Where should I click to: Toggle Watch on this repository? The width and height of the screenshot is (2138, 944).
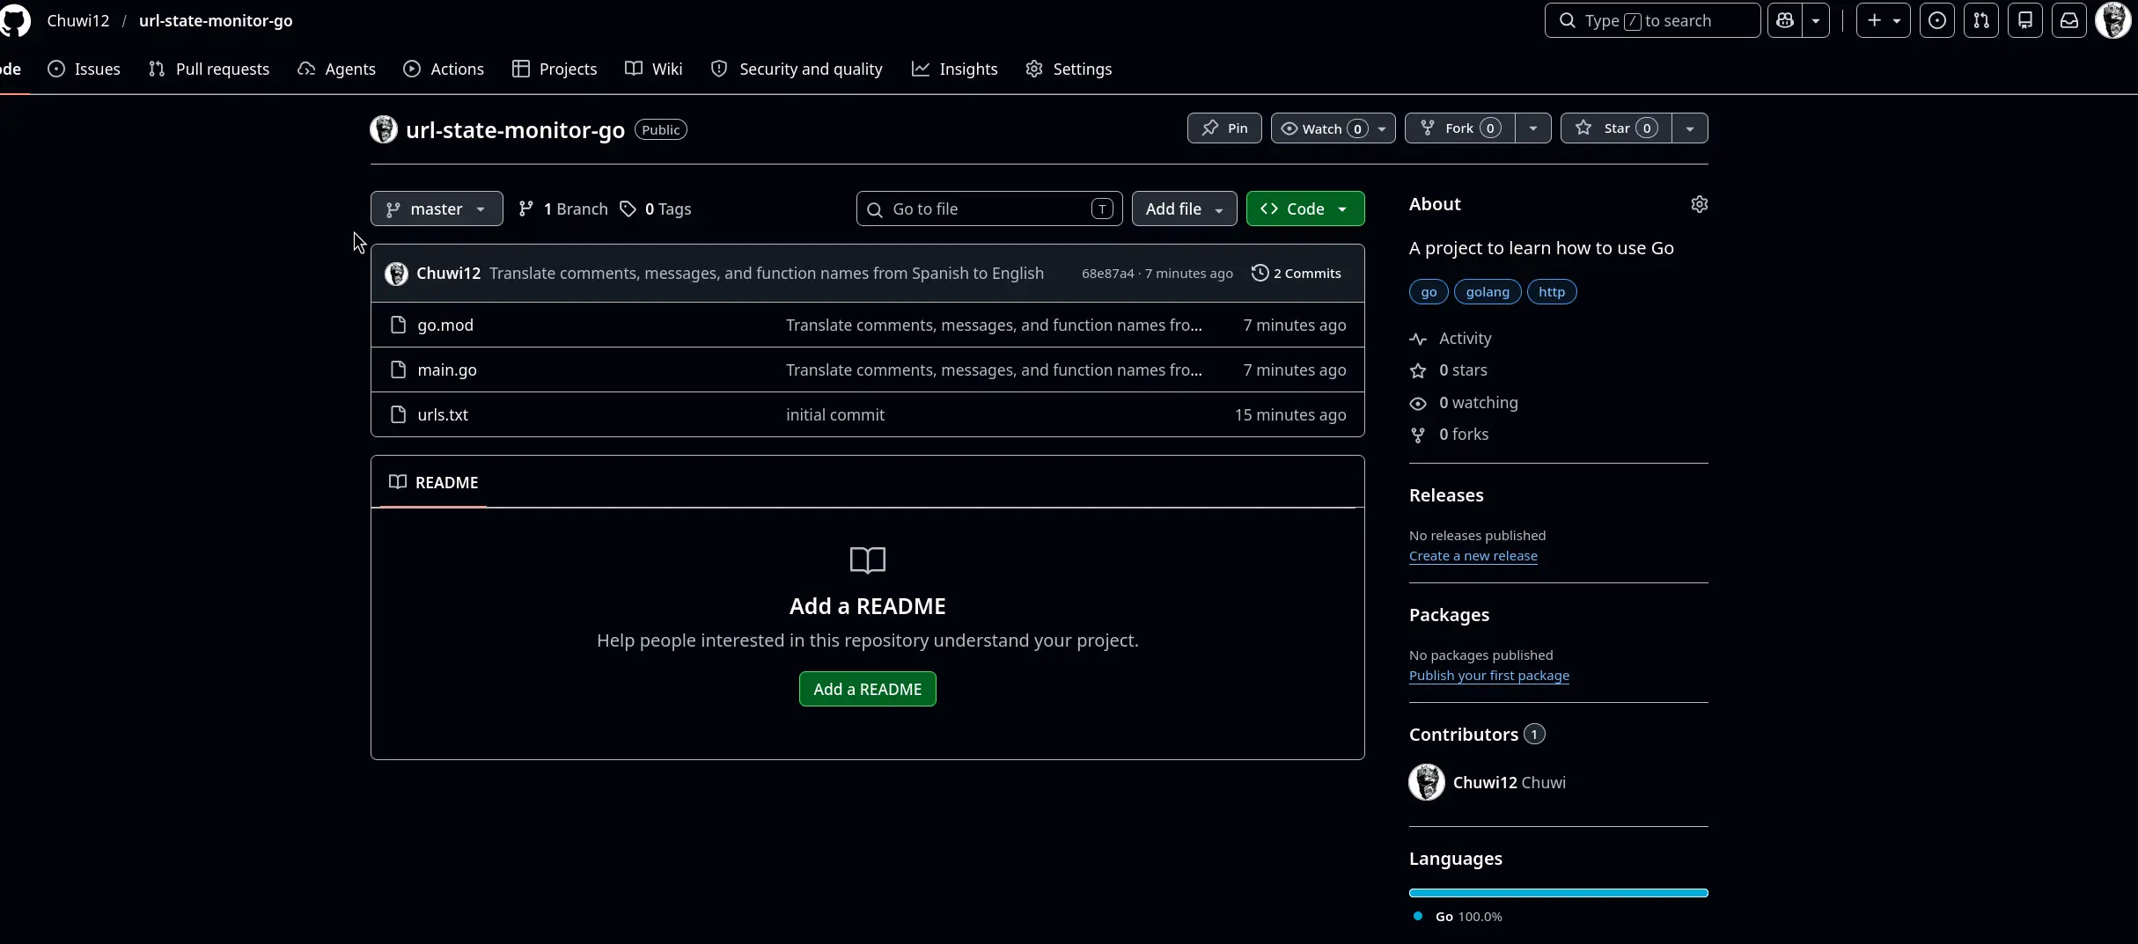(x=1323, y=128)
